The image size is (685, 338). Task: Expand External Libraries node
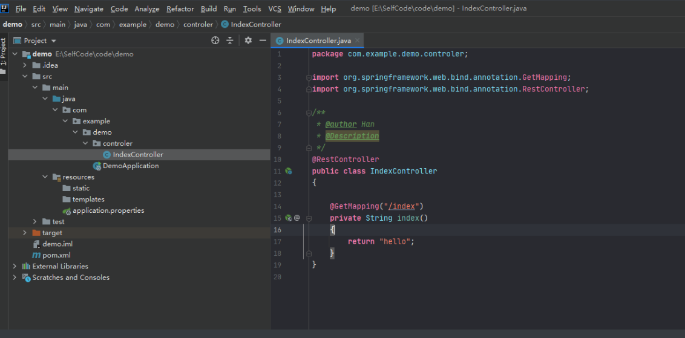(x=15, y=267)
